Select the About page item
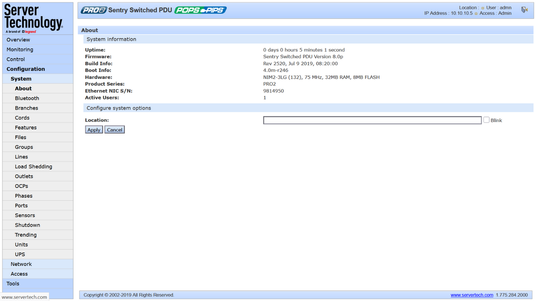The height and width of the screenshot is (301, 536). point(38,89)
